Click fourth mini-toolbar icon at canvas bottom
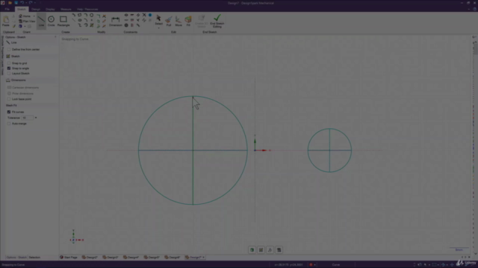 279,250
